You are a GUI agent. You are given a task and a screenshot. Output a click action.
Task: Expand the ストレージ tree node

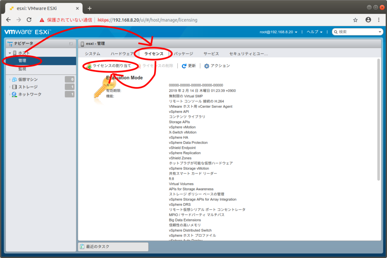10,87
